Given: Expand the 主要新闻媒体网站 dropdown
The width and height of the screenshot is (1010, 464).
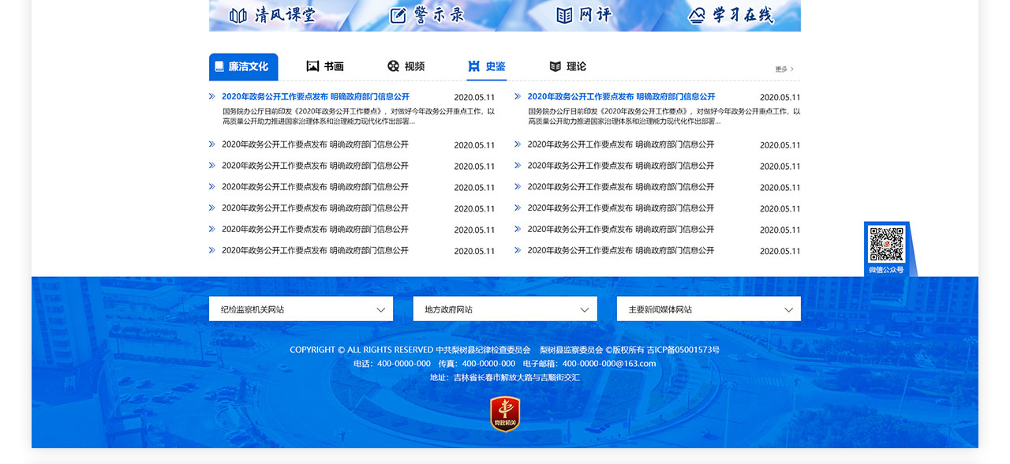Looking at the screenshot, I should [x=709, y=309].
